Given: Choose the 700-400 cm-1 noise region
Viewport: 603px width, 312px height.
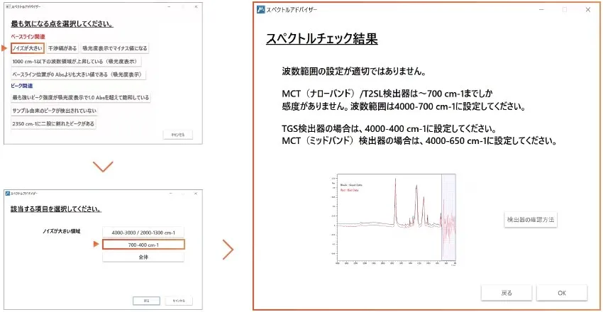Looking at the screenshot, I should (143, 245).
